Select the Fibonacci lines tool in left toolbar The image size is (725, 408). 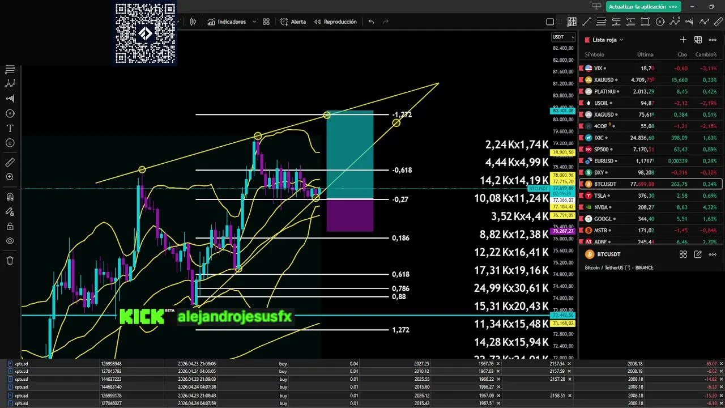click(10, 69)
